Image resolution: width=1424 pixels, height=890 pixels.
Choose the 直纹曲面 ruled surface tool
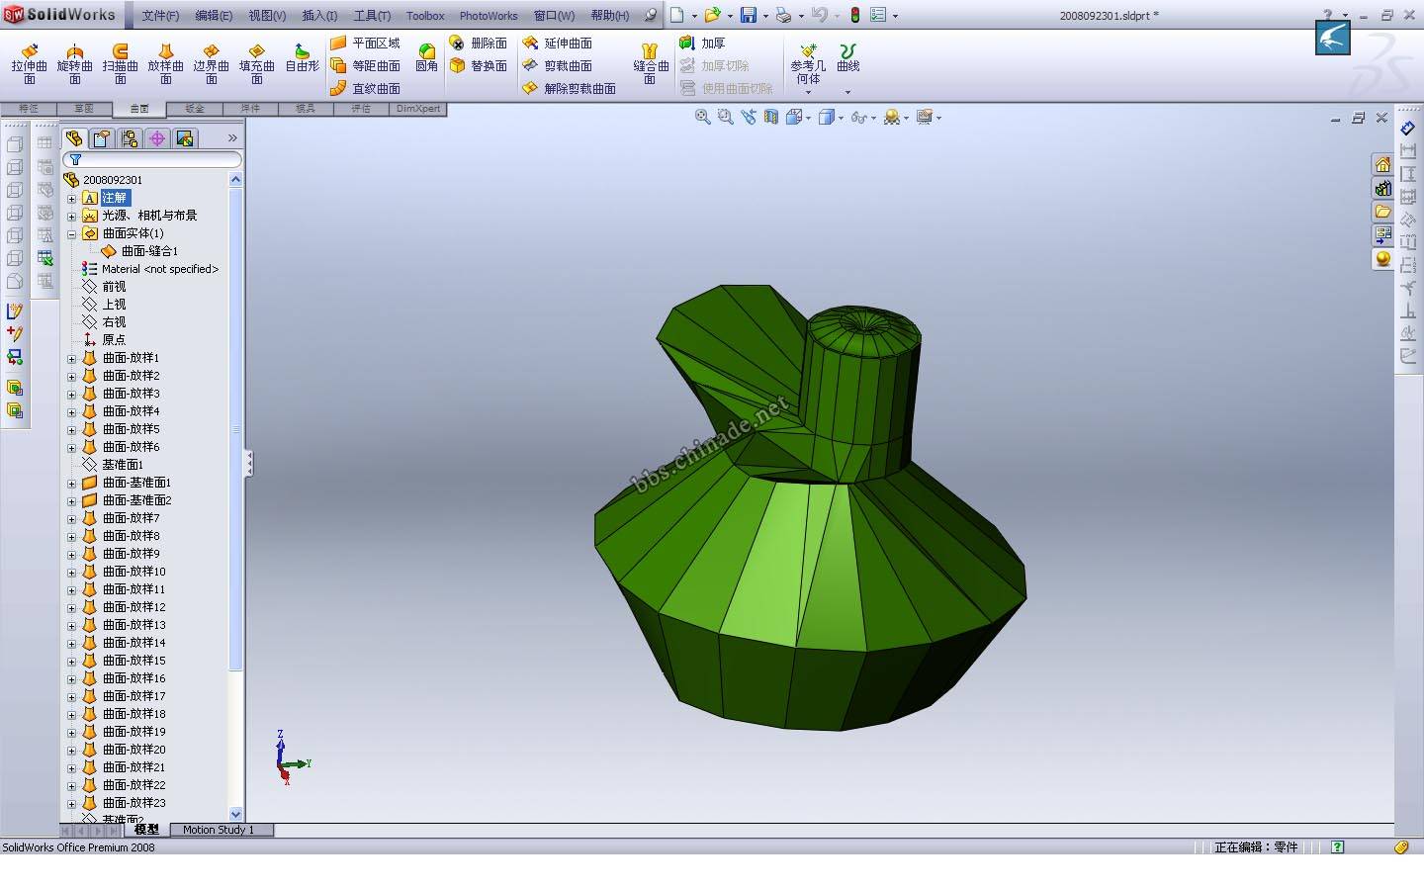[x=365, y=89]
